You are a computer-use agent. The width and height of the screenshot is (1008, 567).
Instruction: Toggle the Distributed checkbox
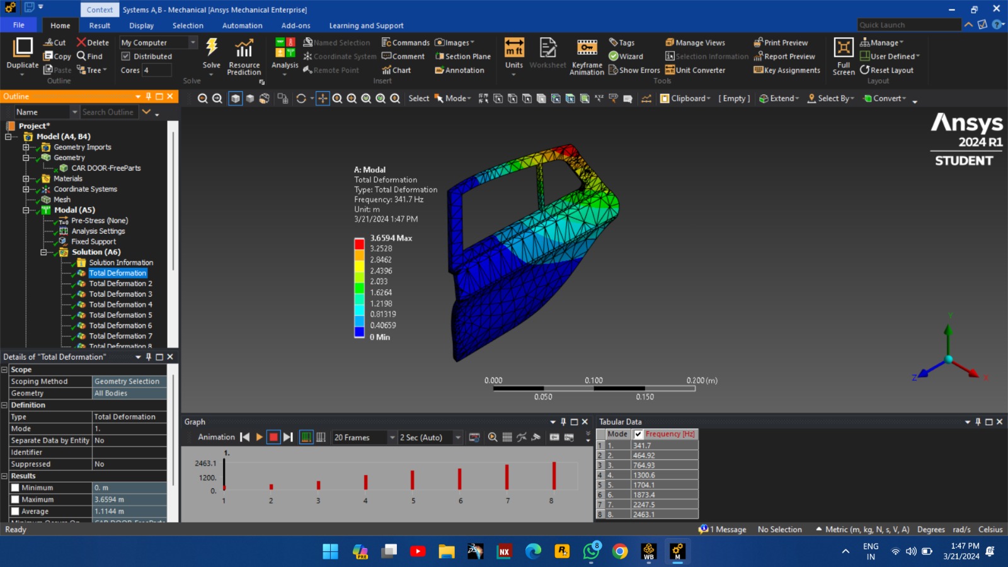[126, 56]
